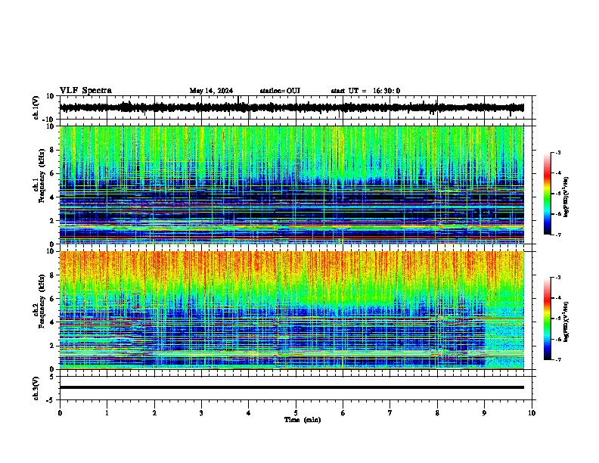Click the time axis tick label "1"
Screen dimensions: 599x463
click(107, 413)
